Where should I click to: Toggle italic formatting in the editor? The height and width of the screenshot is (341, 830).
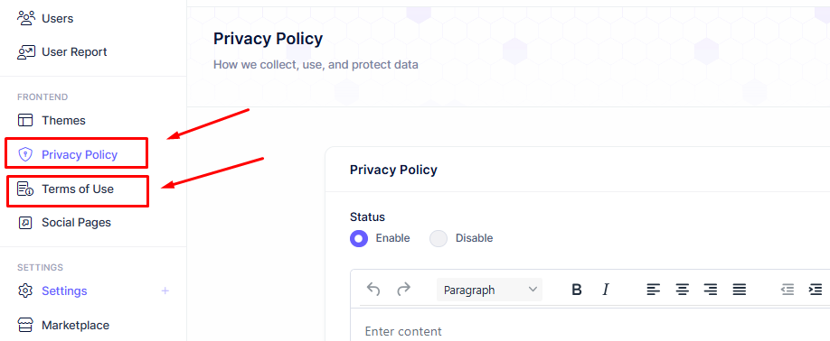click(x=606, y=290)
